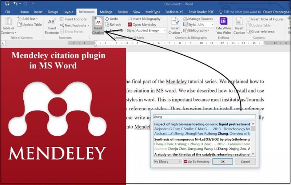
Task: Click the right indent marker on the ruler
Action: point(264,44)
